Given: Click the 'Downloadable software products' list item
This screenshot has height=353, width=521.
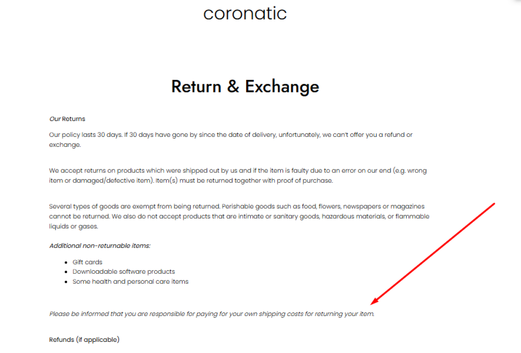Looking at the screenshot, I should point(123,272).
